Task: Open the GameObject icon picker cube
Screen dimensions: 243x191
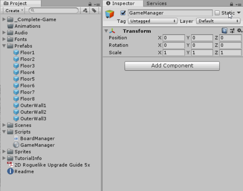Action: click(110, 14)
